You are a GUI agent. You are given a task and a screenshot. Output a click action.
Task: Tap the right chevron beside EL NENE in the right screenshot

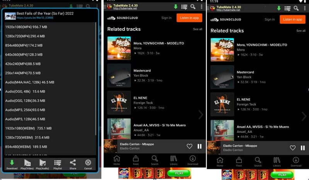click(x=304, y=116)
